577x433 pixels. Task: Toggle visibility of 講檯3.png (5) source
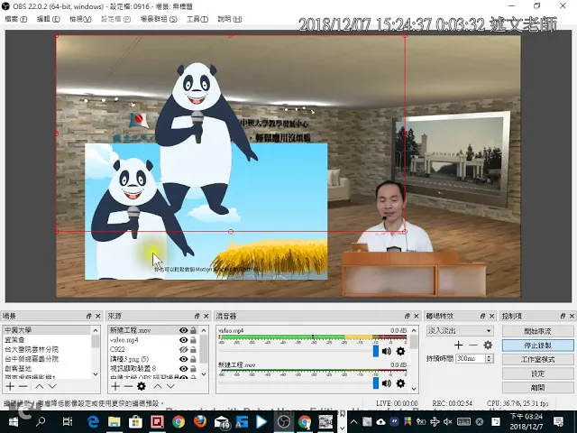click(x=183, y=359)
